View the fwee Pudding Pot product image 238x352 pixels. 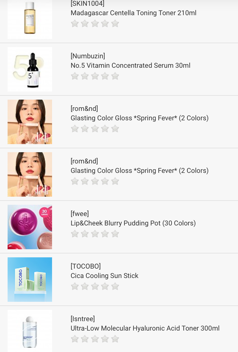click(30, 227)
